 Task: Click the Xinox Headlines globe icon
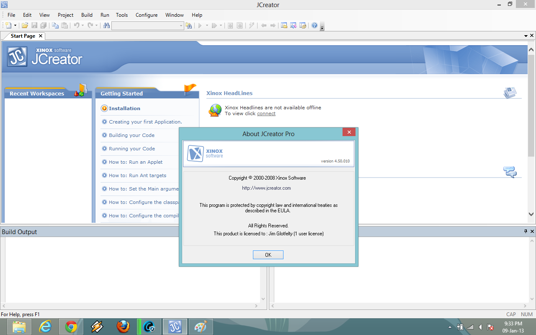coord(215,110)
